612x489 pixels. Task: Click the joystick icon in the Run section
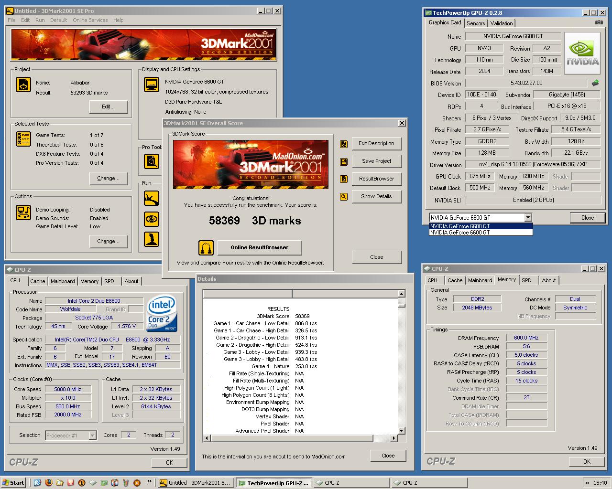point(152,240)
